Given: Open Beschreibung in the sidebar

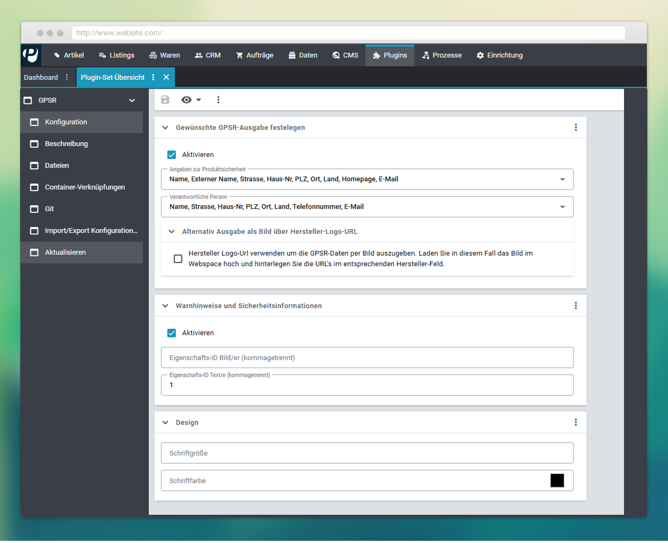Looking at the screenshot, I should point(82,144).
